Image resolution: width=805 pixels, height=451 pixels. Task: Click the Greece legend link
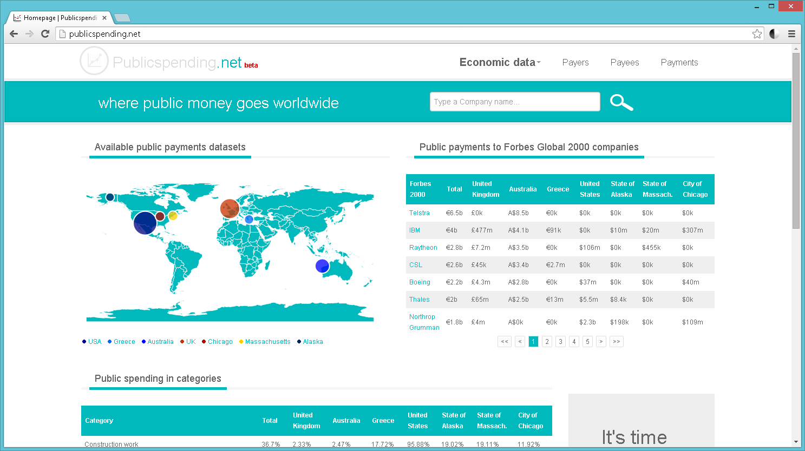pos(125,342)
